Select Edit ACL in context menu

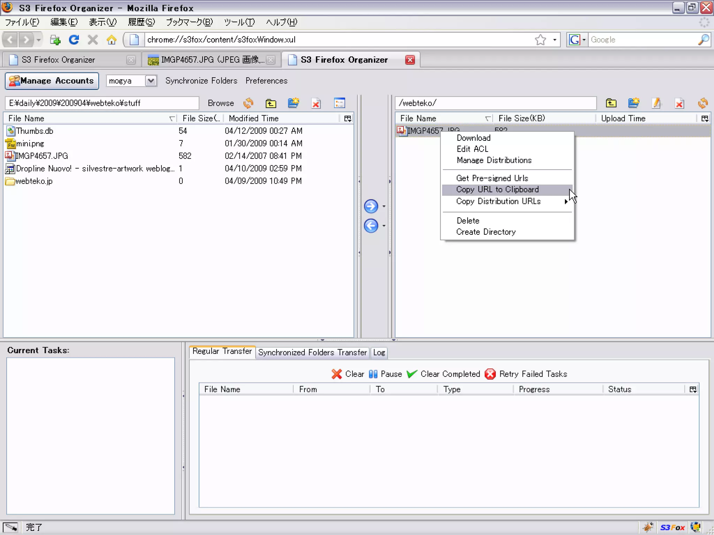[507, 149]
